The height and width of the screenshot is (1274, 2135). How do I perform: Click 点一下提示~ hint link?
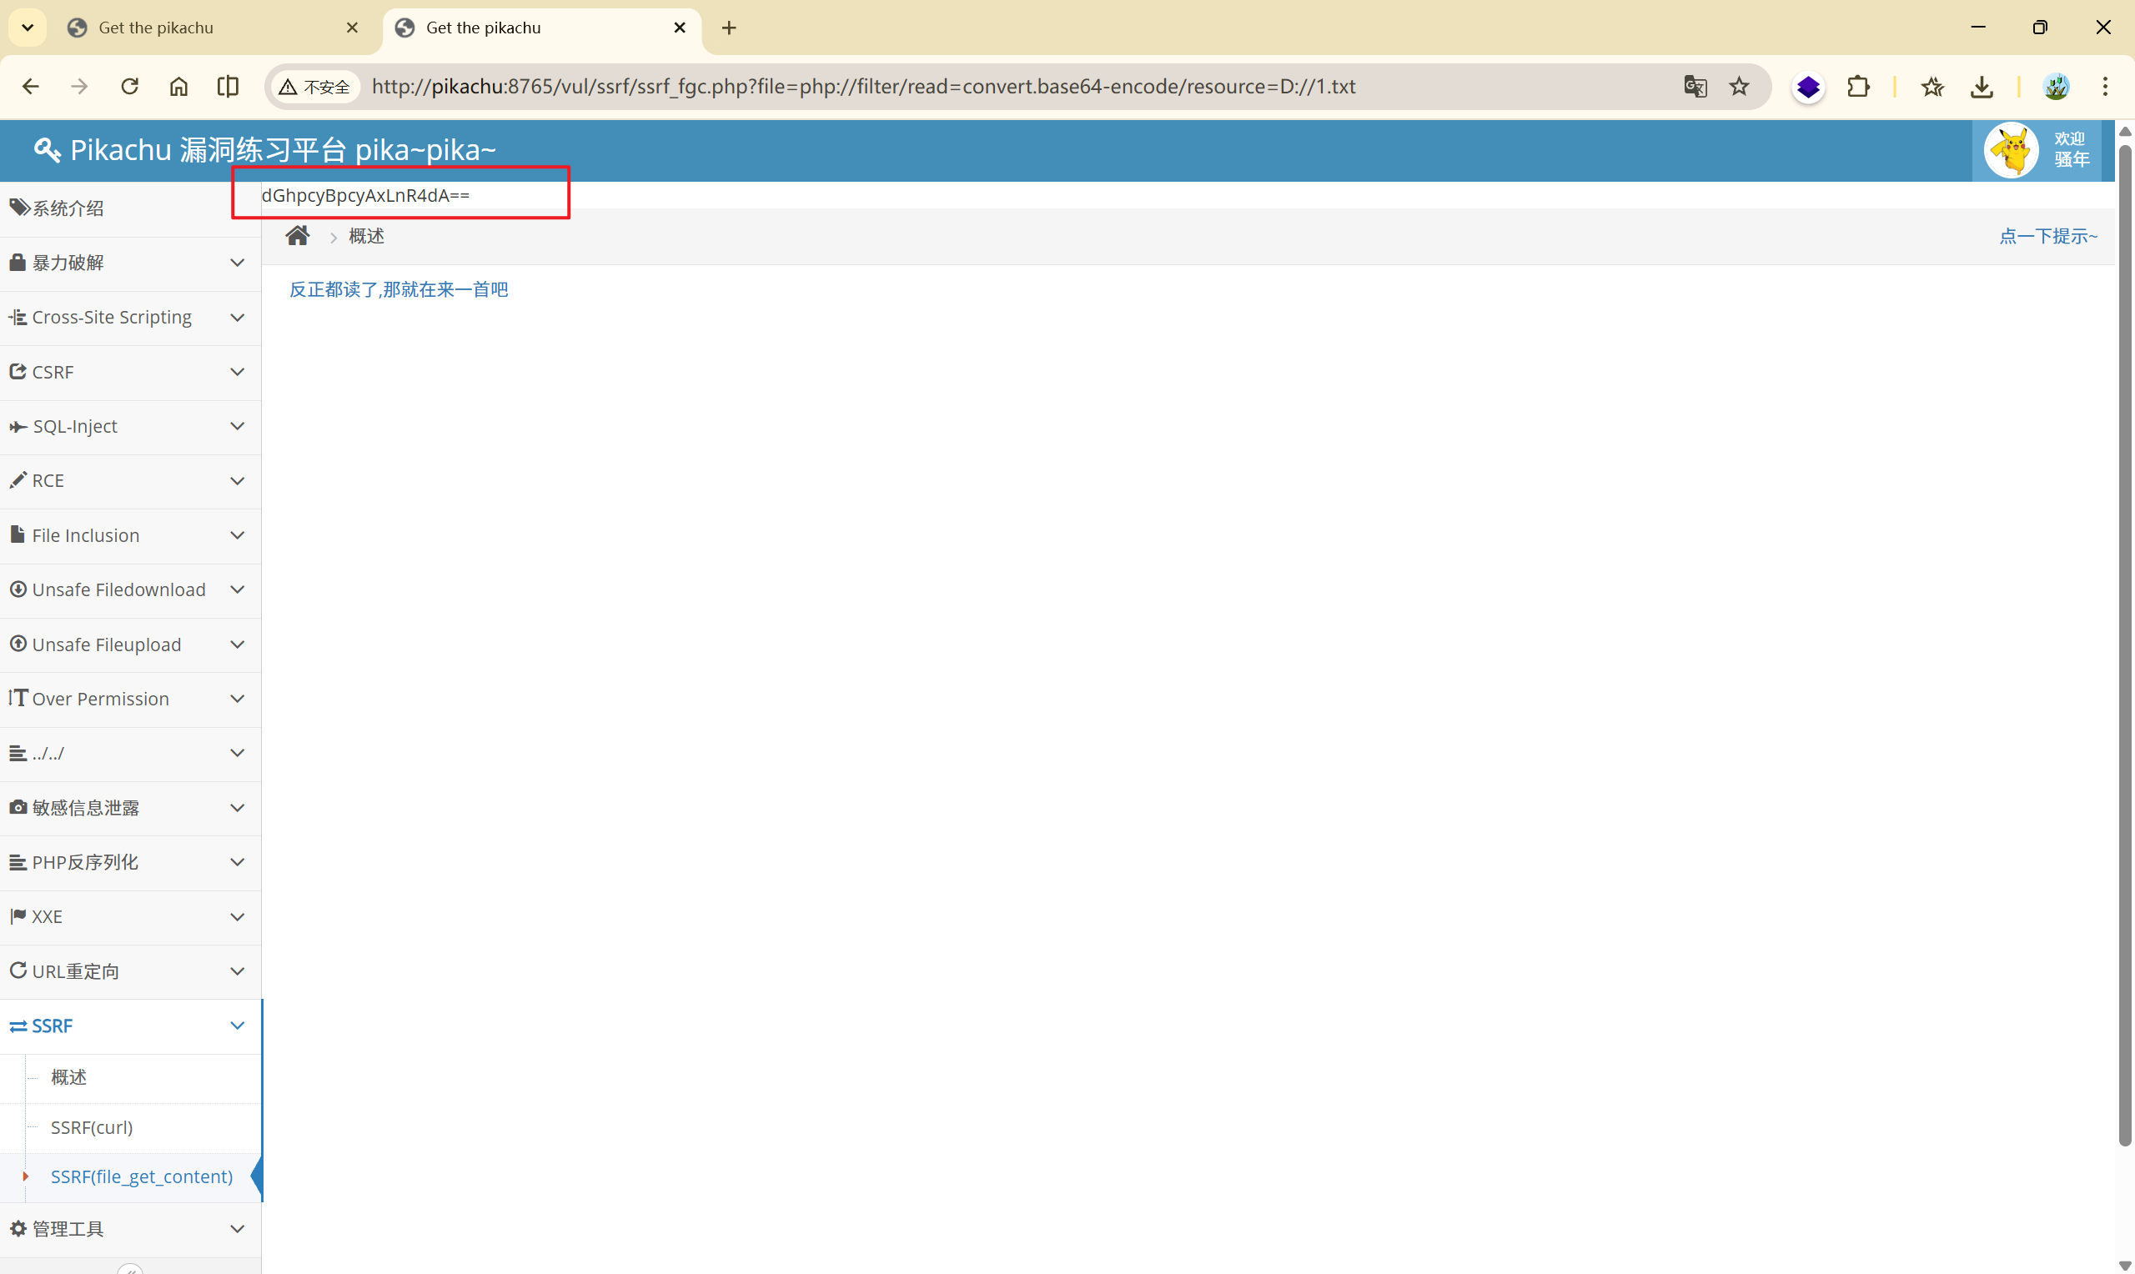point(2048,236)
